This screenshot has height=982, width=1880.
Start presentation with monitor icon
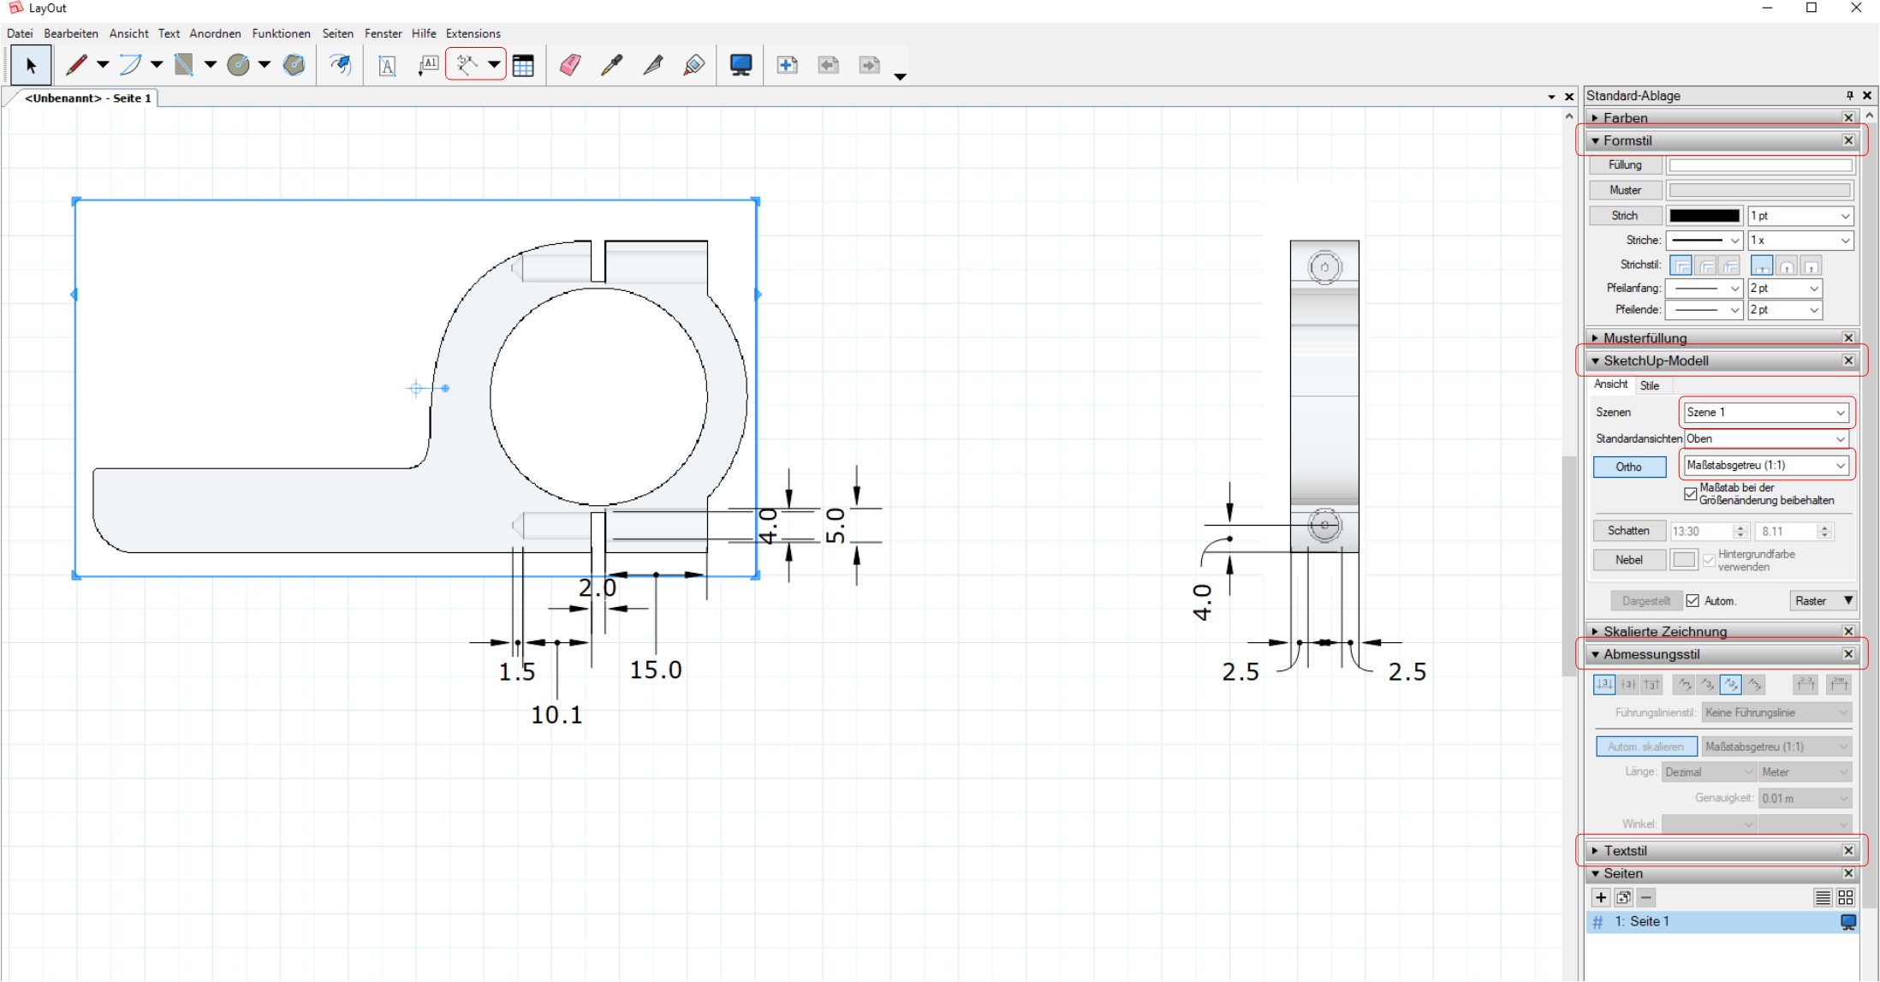pos(741,65)
